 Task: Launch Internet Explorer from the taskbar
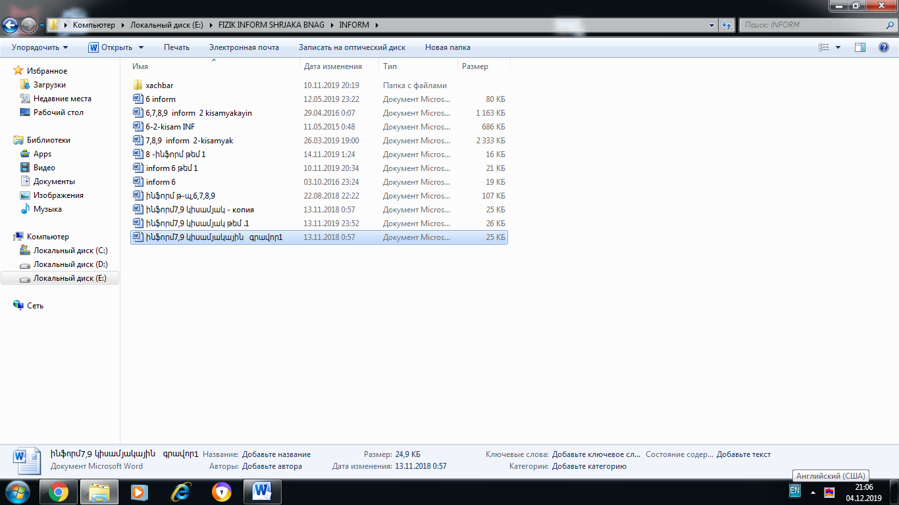180,491
